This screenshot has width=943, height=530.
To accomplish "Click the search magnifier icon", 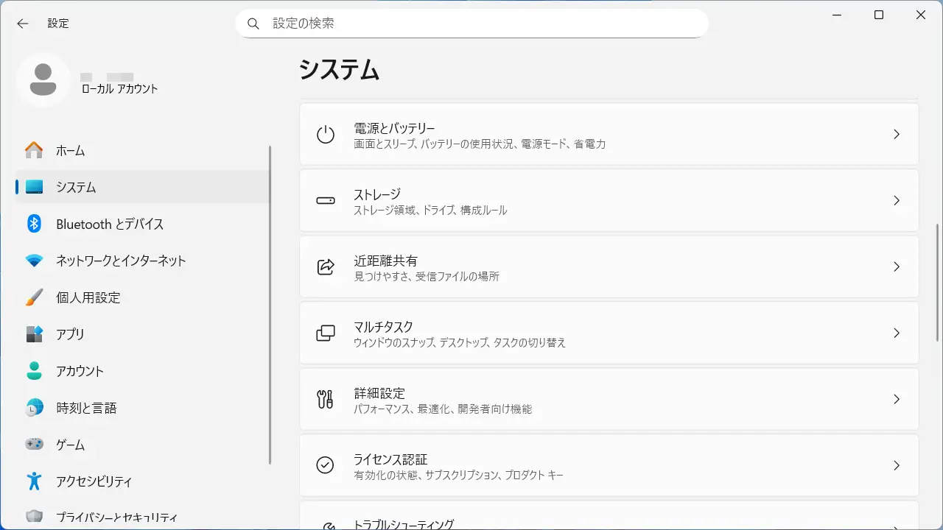I will click(253, 24).
